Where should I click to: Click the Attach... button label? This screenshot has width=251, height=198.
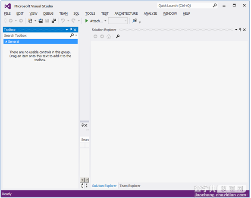[x=96, y=21]
